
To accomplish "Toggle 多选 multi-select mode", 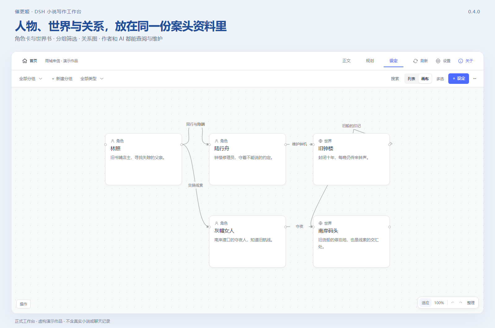I will pyautogui.click(x=440, y=79).
